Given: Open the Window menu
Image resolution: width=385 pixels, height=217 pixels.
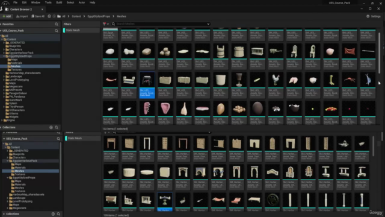Looking at the screenshot, I should tap(35, 2).
